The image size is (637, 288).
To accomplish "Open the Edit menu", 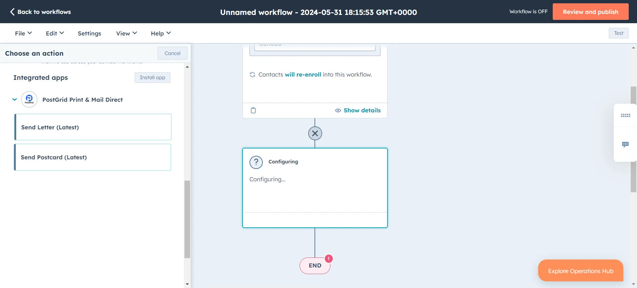I will click(55, 33).
